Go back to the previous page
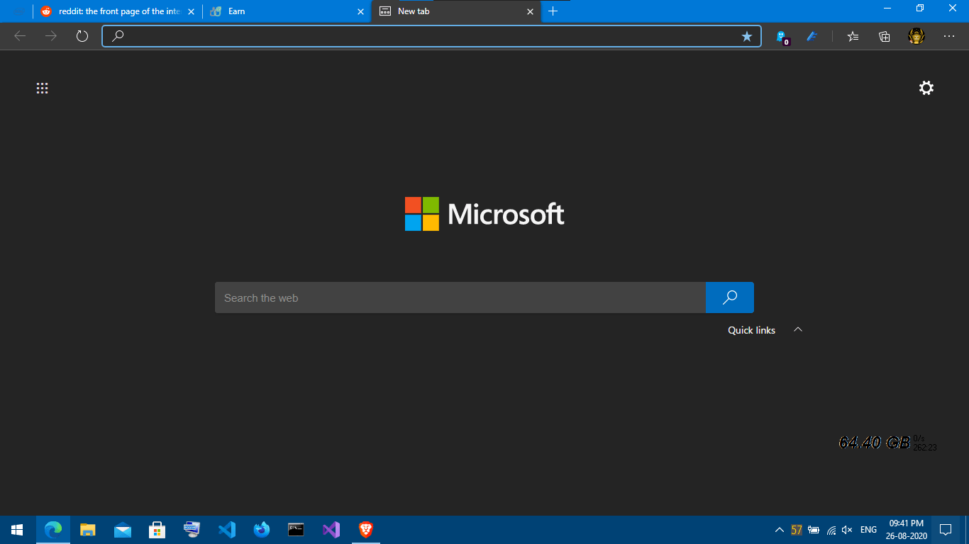The height and width of the screenshot is (544, 969). tap(20, 36)
